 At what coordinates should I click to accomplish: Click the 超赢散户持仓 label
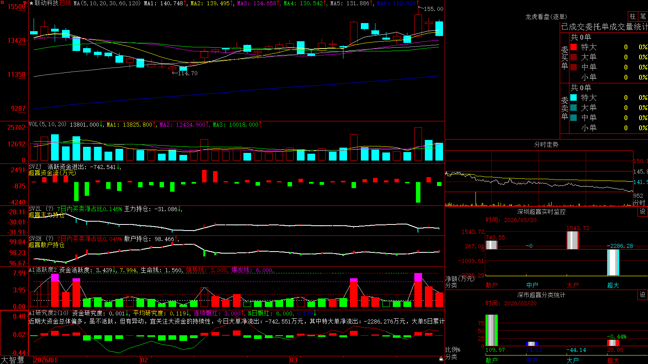click(47, 245)
